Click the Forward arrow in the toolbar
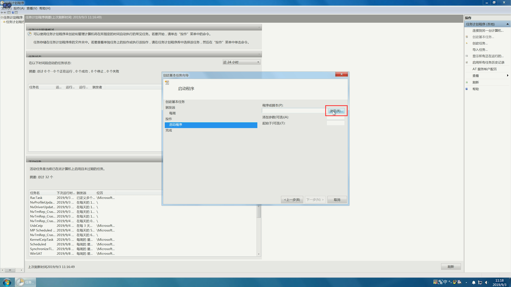This screenshot has width=511, height=287. coord(5,12)
